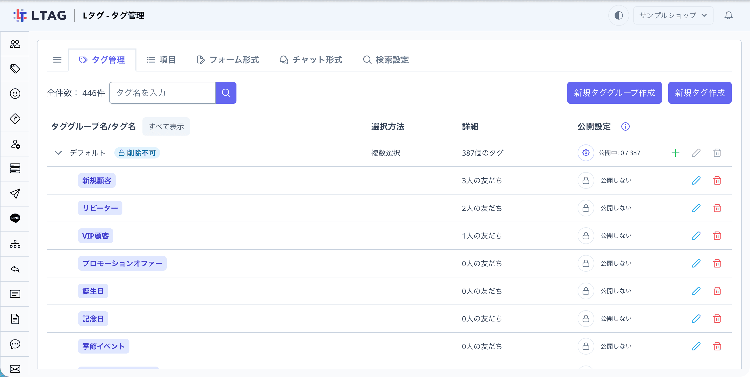Click the document sidebar icon
Image resolution: width=750 pixels, height=377 pixels.
15,319
